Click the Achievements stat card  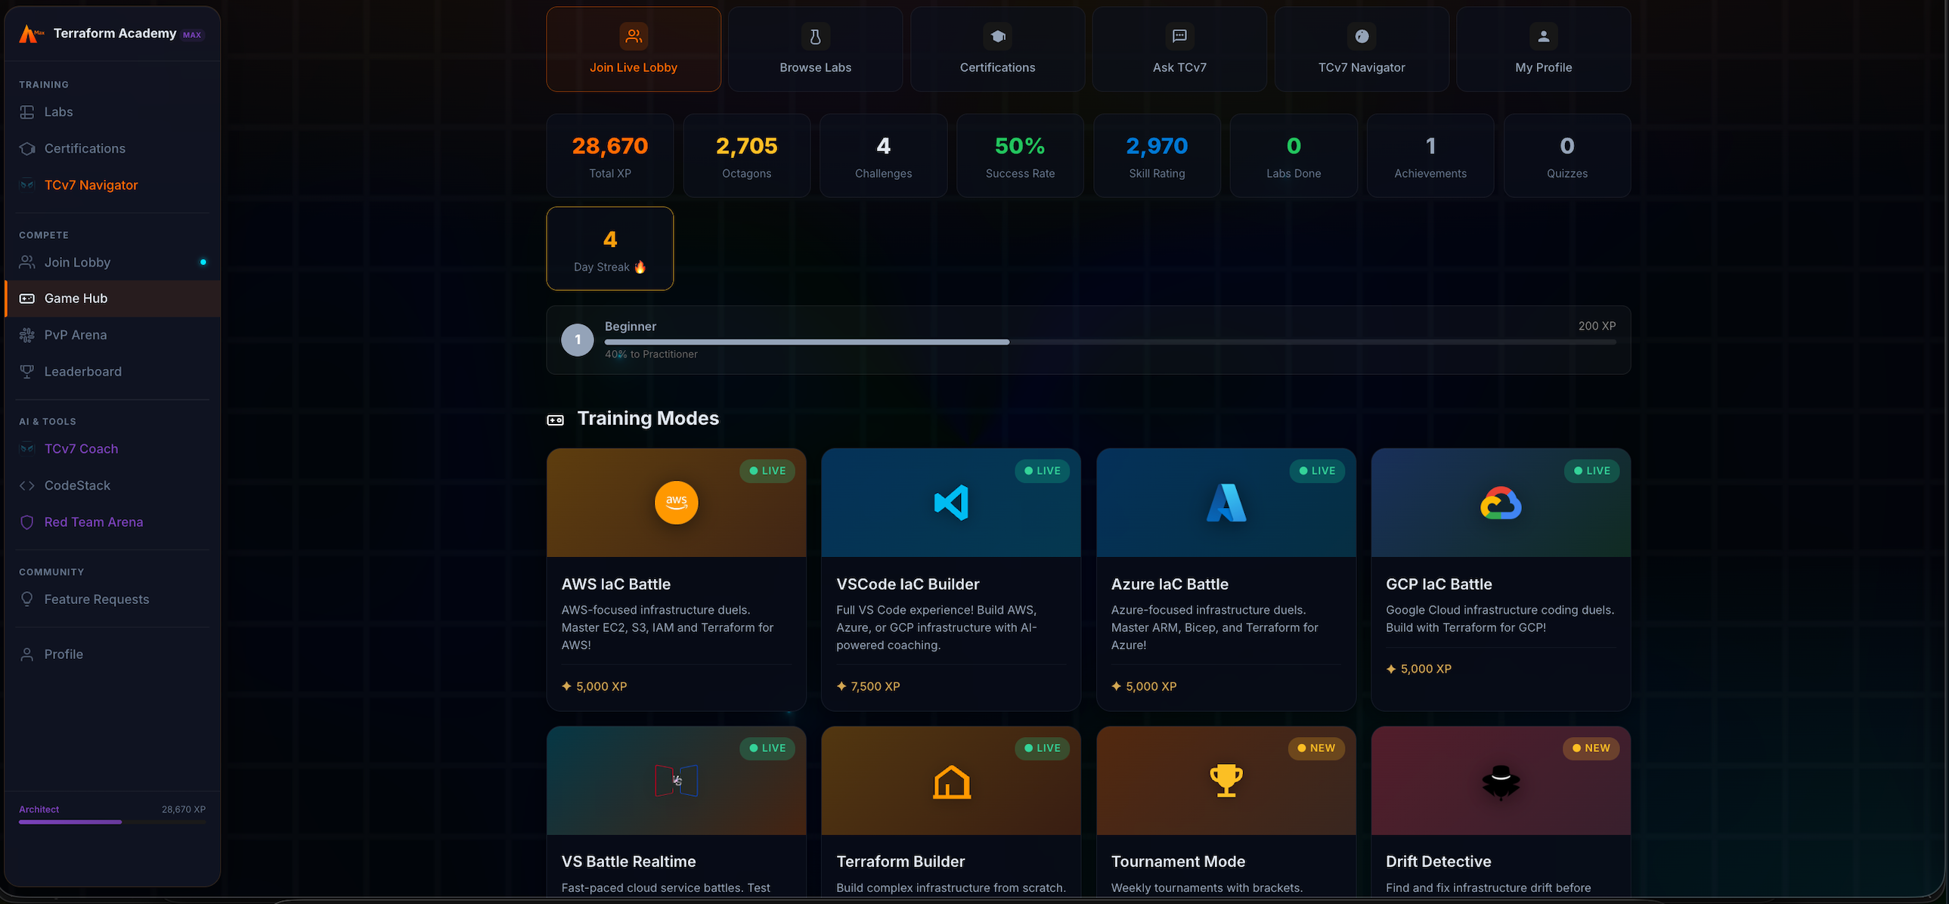[x=1430, y=156]
